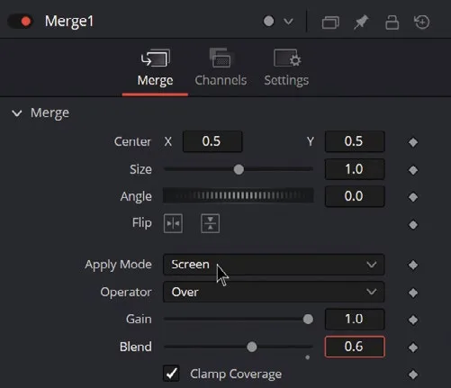Uncheck the Clamp Coverage checkbox
This screenshot has width=451, height=388.
[171, 374]
